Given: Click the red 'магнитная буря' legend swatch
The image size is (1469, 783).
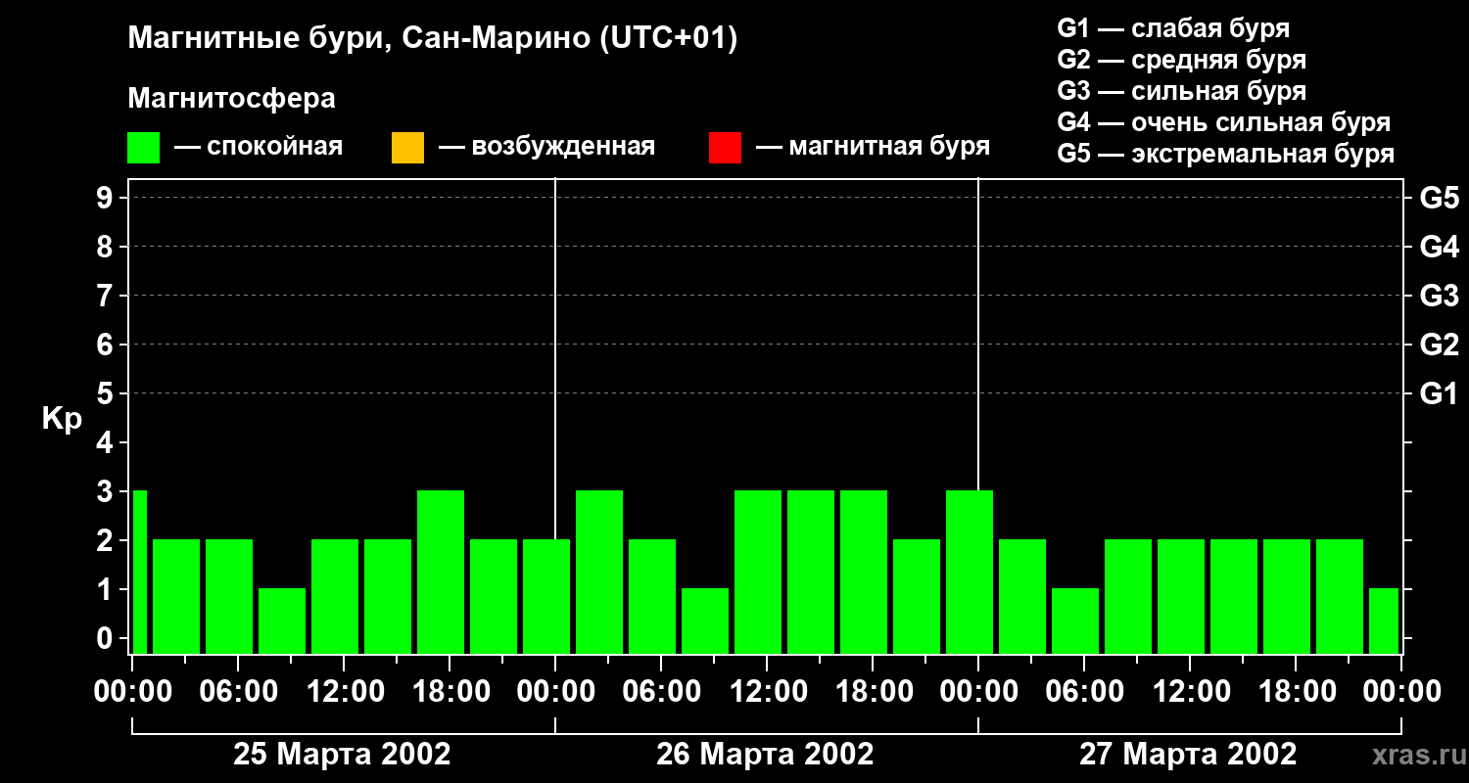Looking at the screenshot, I should click(725, 148).
